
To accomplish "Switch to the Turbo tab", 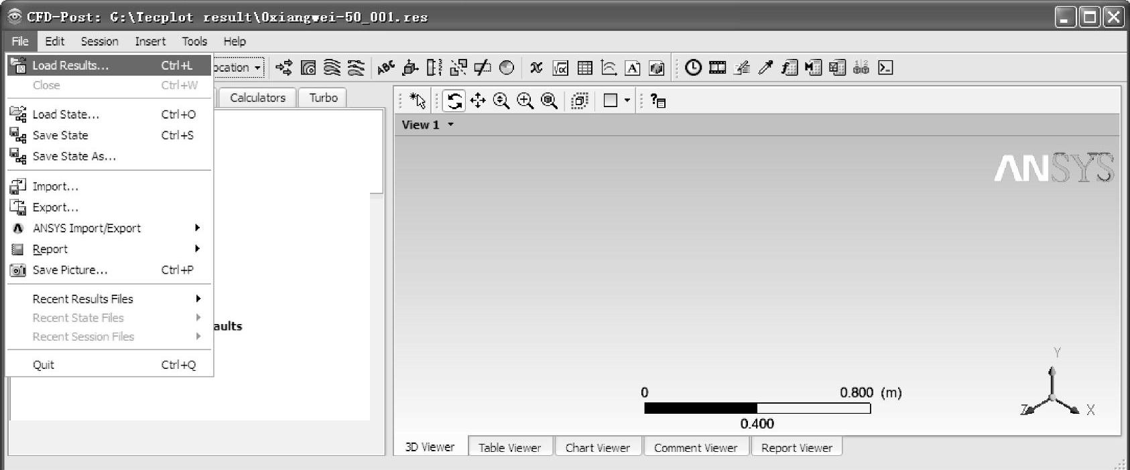I will 323,98.
